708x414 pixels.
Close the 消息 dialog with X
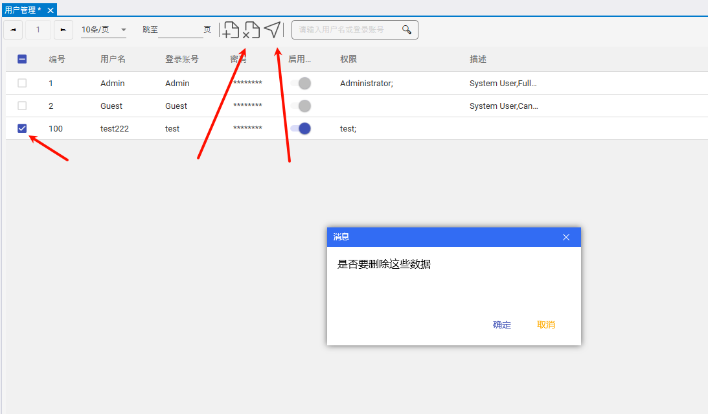pyautogui.click(x=565, y=237)
